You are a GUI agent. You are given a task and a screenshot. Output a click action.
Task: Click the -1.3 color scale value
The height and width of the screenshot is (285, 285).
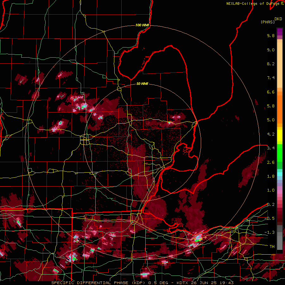269,233
